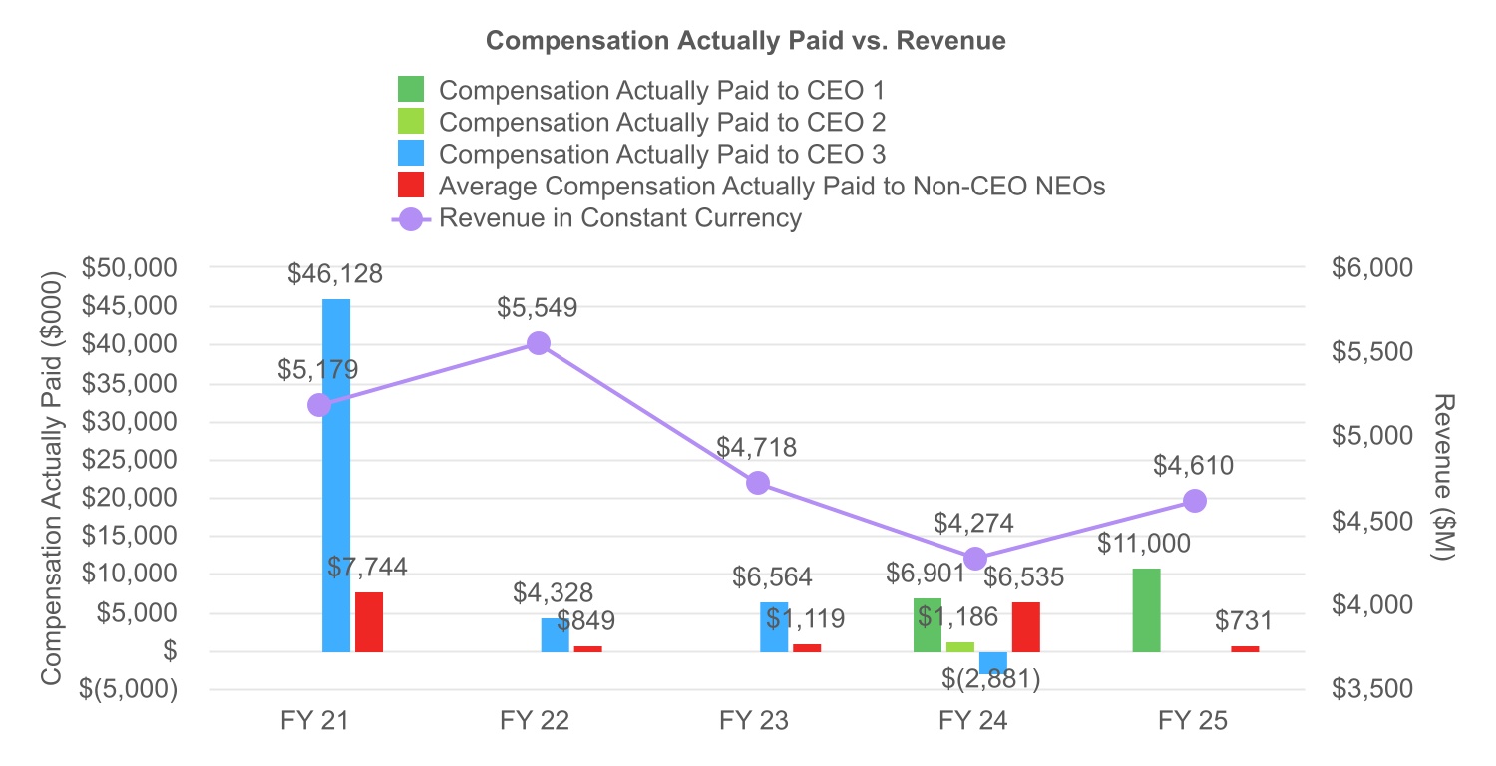
Task: Click the light green CEO 2 legend swatch
Action: [x=411, y=122]
